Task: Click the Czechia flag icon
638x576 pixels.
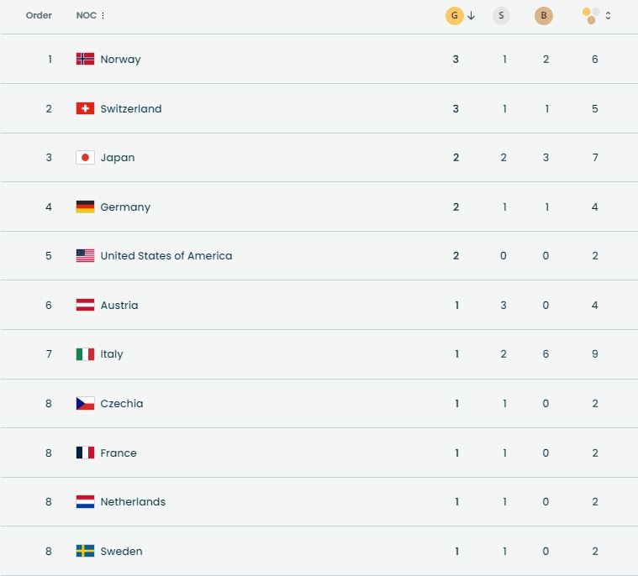Action: [x=85, y=404]
